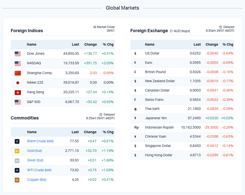Click NASDAQ change value +391.75
Viewport: 245px width, 195px height.
[90, 63]
